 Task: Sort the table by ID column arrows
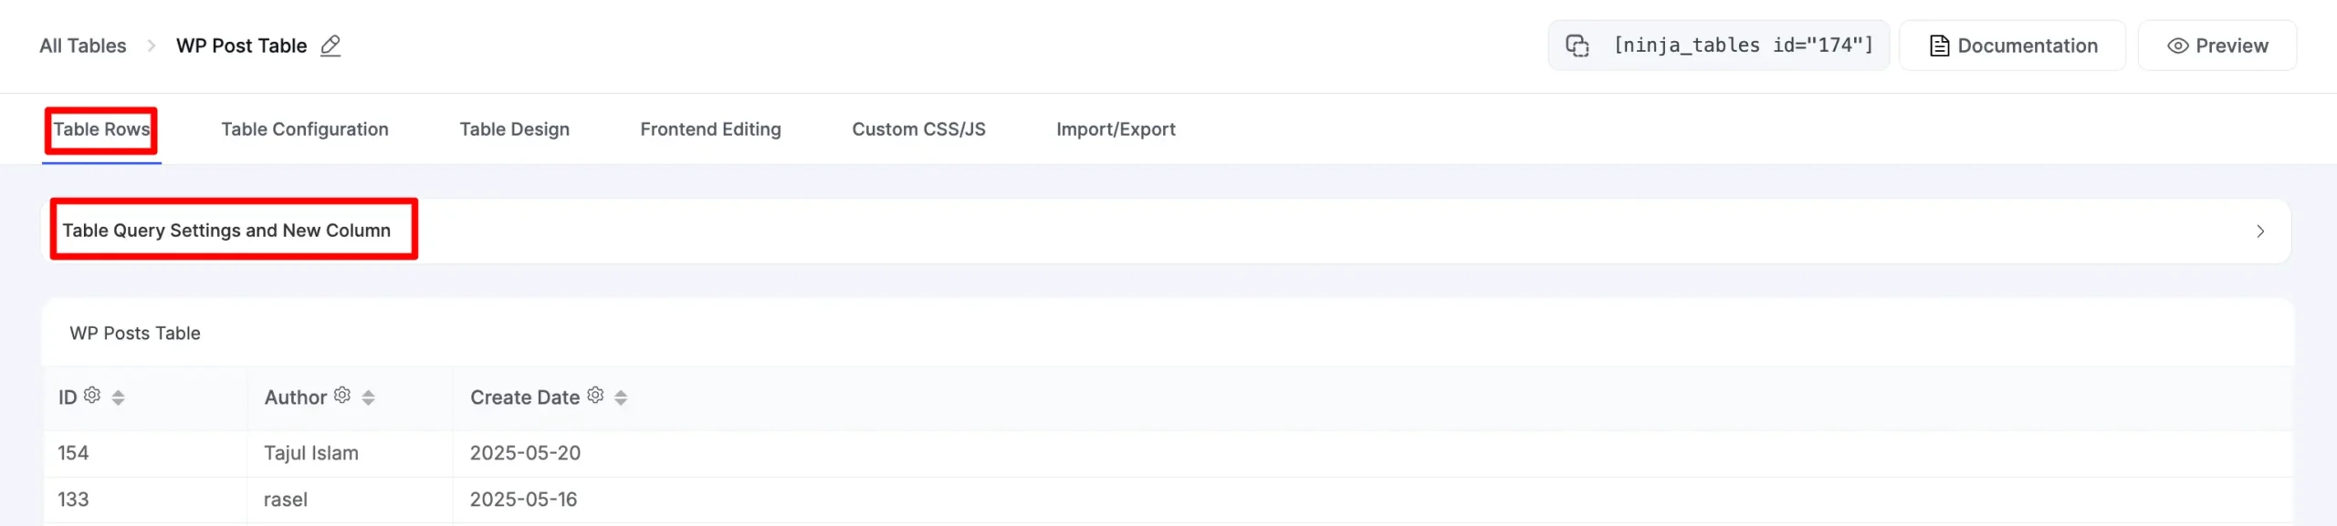tap(118, 397)
